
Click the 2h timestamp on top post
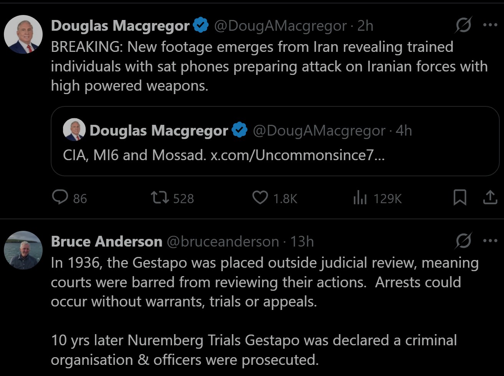coord(365,26)
